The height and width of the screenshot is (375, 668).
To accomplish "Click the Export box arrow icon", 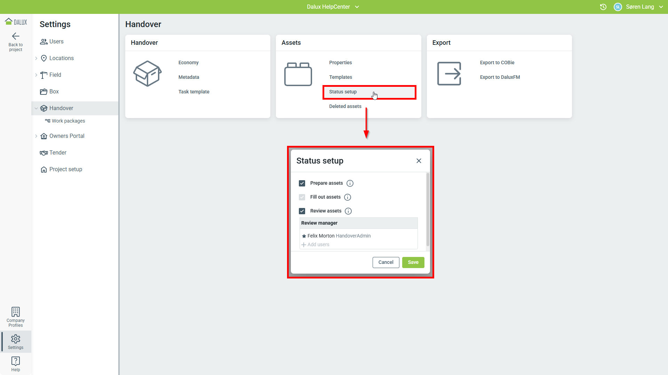I will 449,74.
